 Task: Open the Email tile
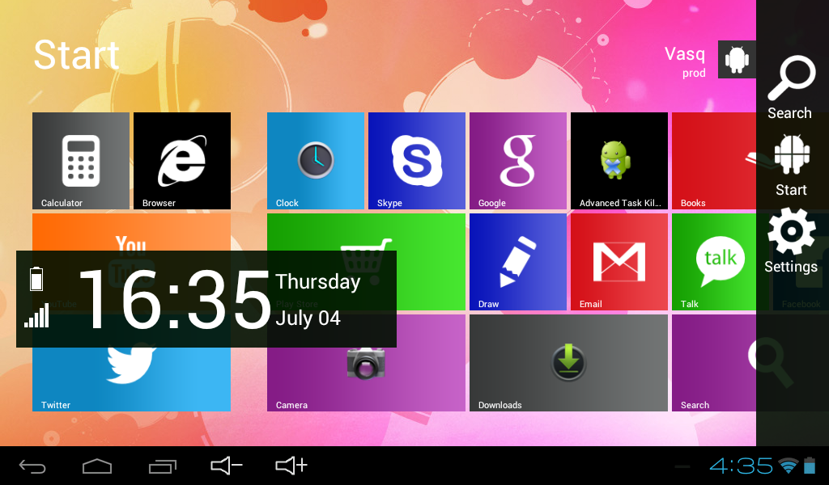tap(619, 262)
